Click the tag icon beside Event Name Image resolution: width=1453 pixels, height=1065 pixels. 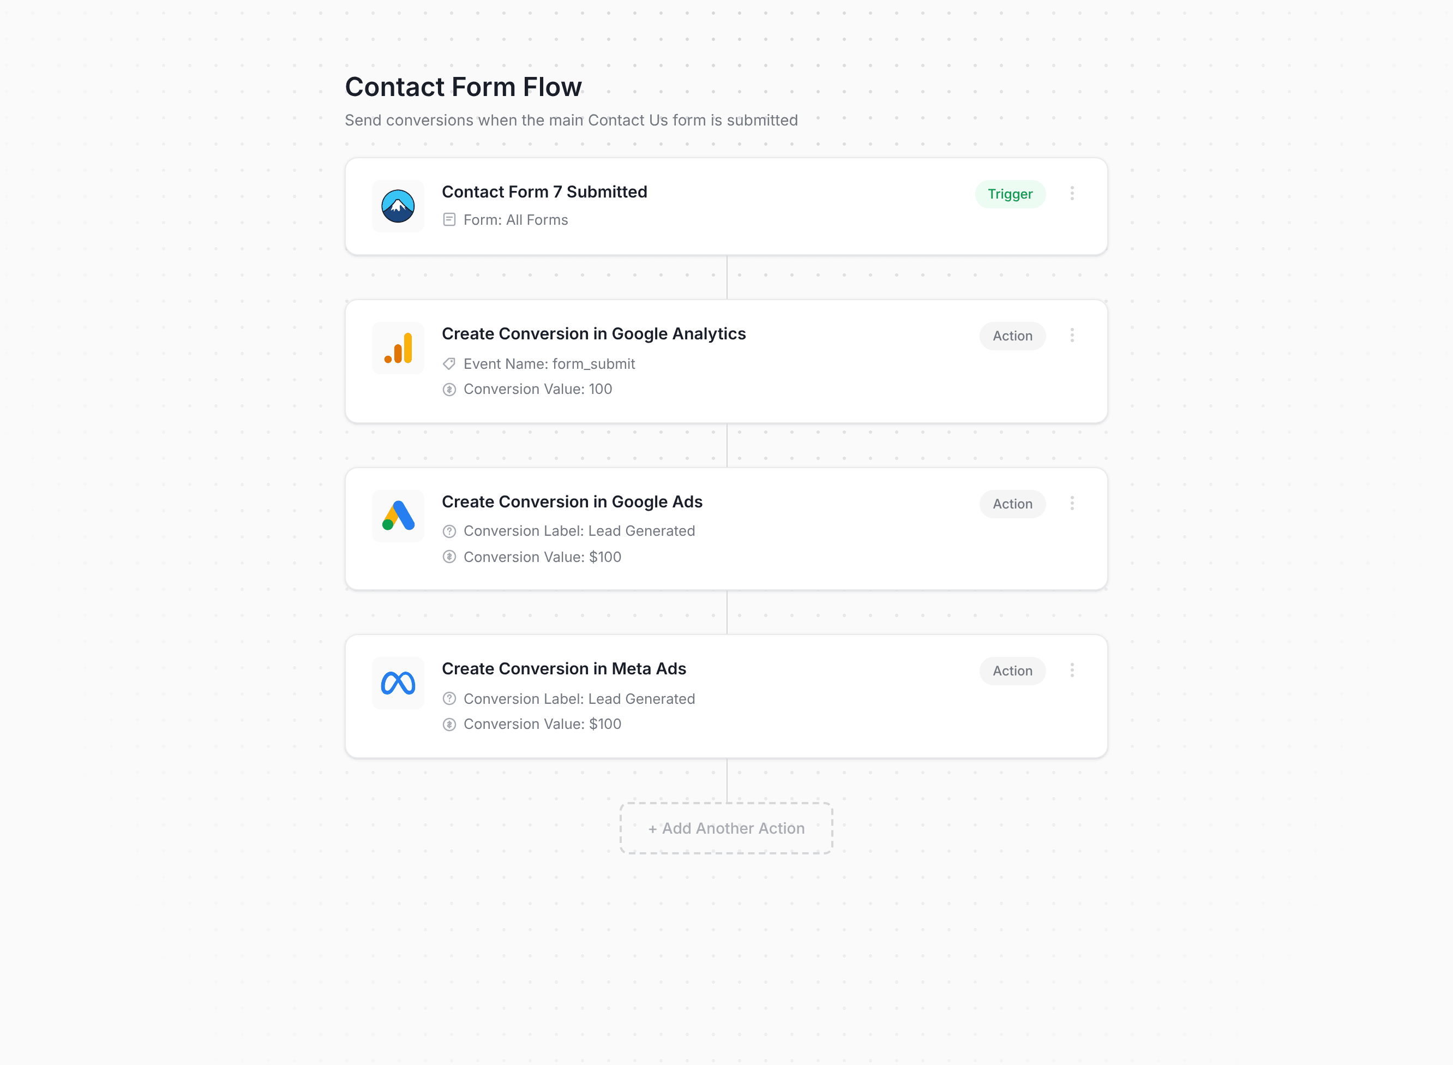coord(450,363)
